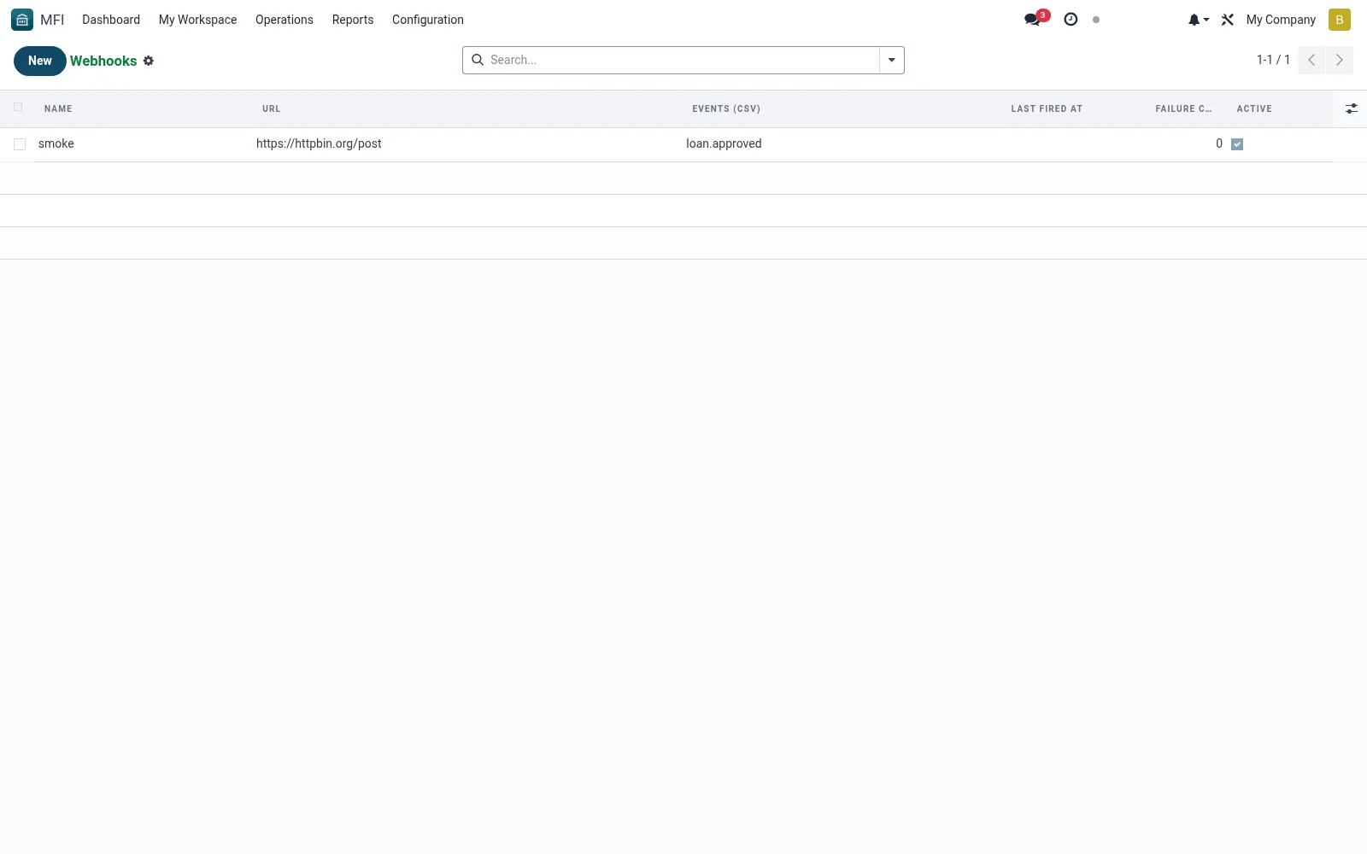Screen dimensions: 1367x854
Task: Click the gray status dot indicator
Action: (x=1096, y=20)
